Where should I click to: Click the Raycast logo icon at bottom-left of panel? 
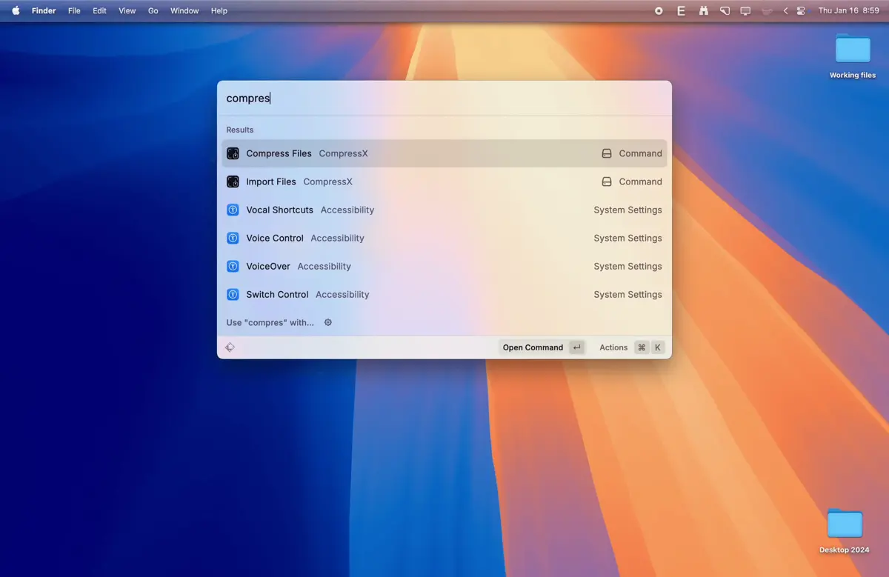(x=230, y=347)
